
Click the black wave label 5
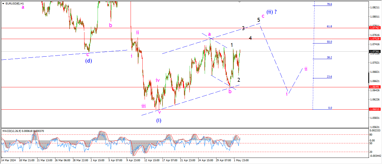pos(259,20)
